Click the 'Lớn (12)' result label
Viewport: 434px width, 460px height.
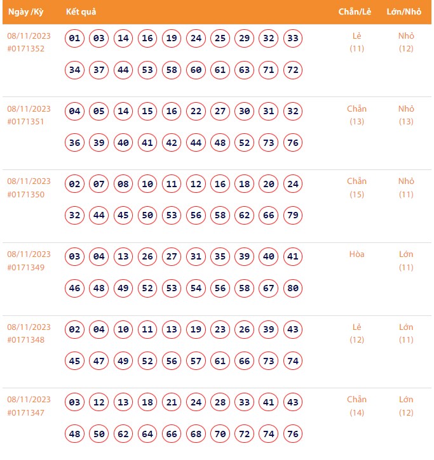point(406,406)
